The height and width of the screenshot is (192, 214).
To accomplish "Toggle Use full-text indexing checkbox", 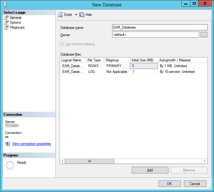I will point(62,44).
